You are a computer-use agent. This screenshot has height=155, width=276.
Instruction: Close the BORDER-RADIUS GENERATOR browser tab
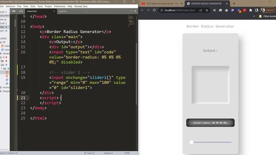[x=227, y=3]
